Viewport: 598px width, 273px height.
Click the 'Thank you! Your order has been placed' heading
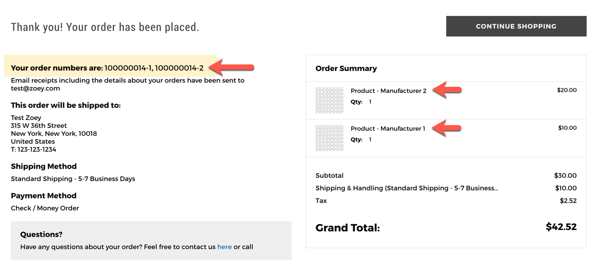105,27
